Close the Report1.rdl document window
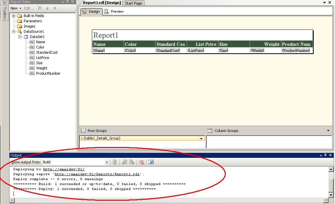Viewport: 335px width, 204px height. tap(330, 3)
